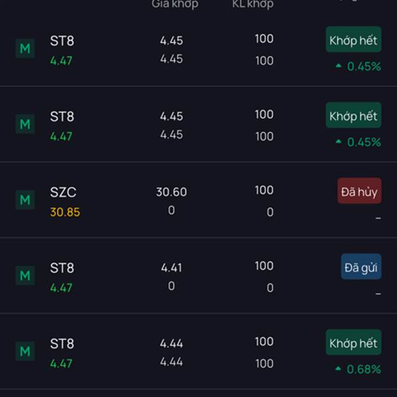Tap up-arrow beside first 0.45% change

(x=339, y=66)
